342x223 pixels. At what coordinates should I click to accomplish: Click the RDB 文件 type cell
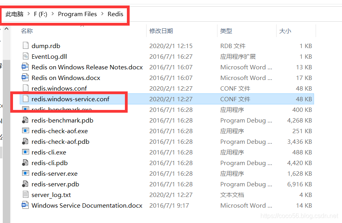233,46
